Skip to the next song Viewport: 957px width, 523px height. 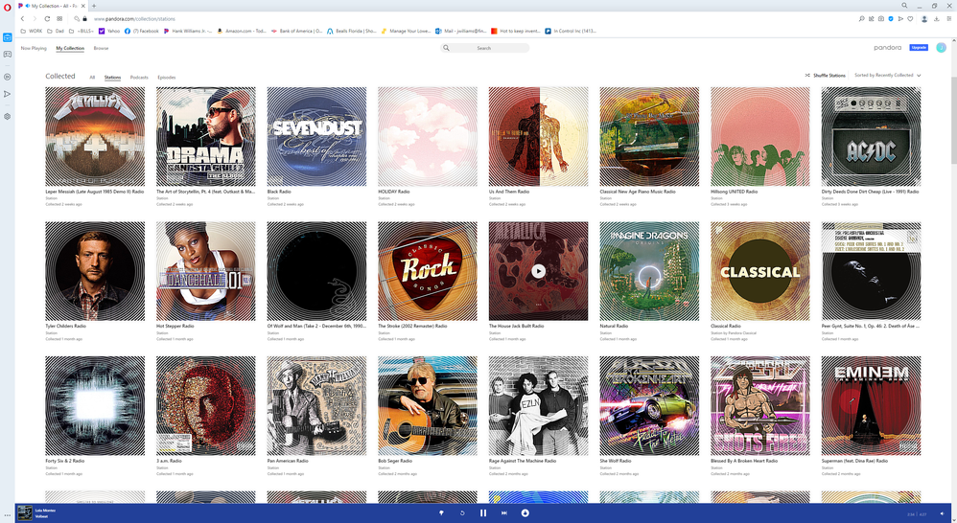click(504, 513)
